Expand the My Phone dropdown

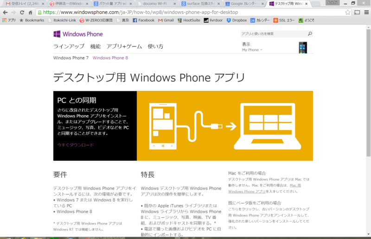252,50
